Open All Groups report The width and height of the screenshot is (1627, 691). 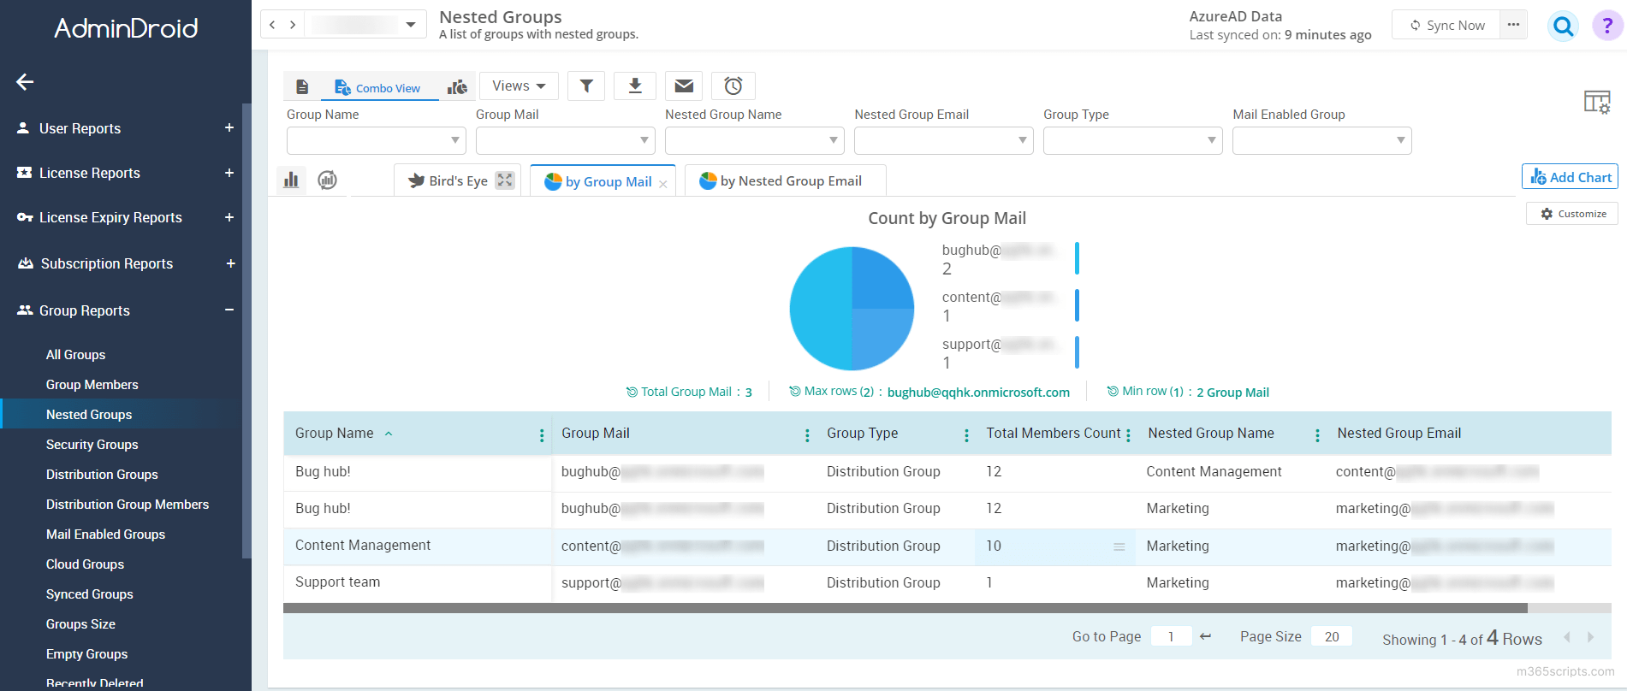tap(75, 355)
